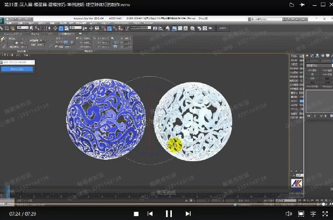Open the named selection sets dropdown

[x=140, y=27]
